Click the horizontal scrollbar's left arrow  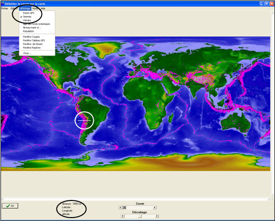[x=2, y=199]
